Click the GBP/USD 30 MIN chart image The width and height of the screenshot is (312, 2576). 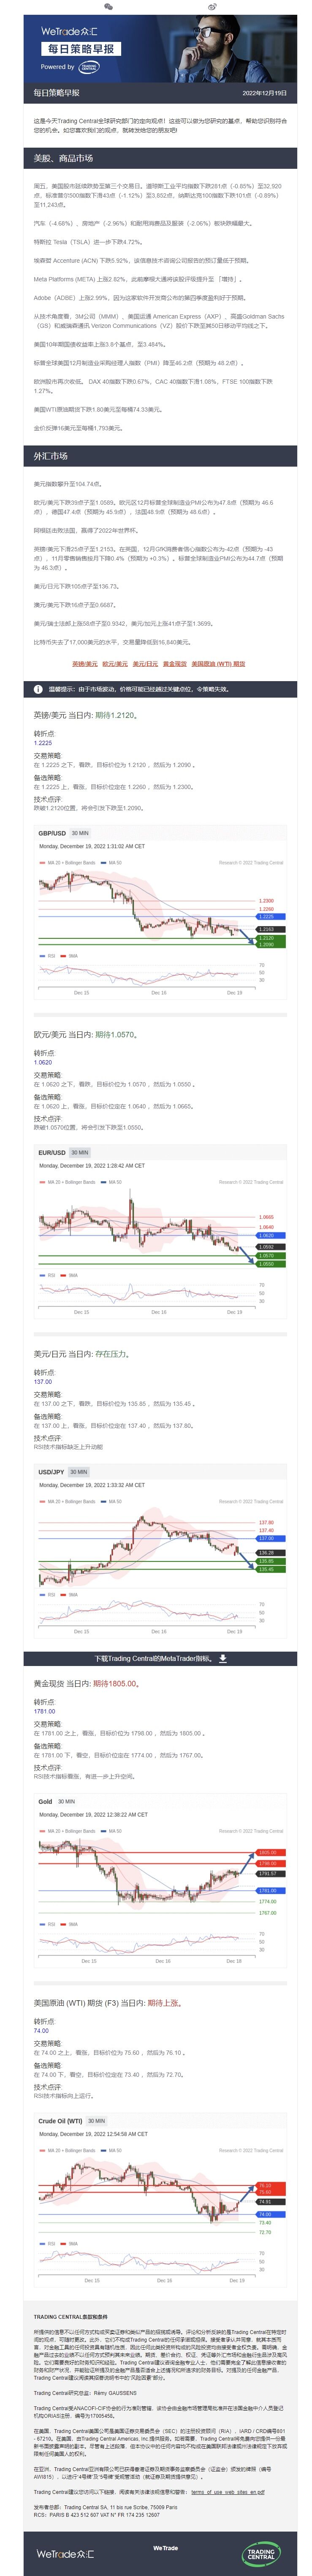(160, 913)
